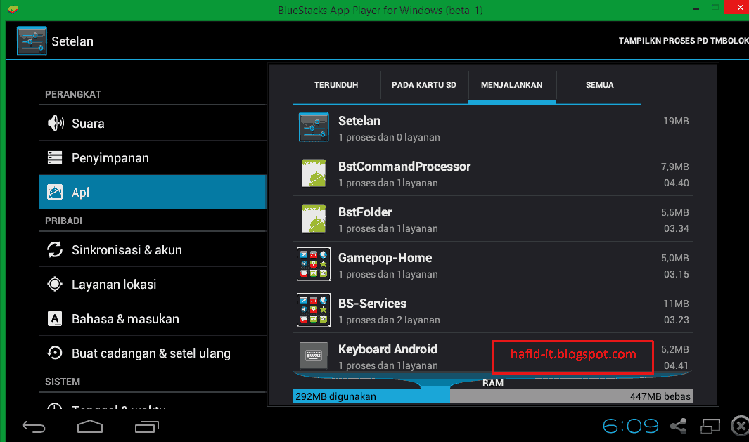This screenshot has width=749, height=442.
Task: Click the 292MB digunakan RAM bar segment
Action: (371, 396)
